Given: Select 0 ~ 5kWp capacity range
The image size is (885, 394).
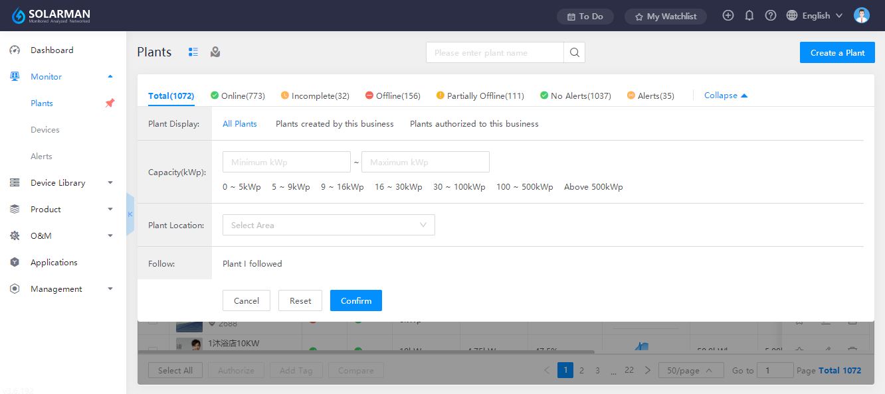Looking at the screenshot, I should pos(242,187).
